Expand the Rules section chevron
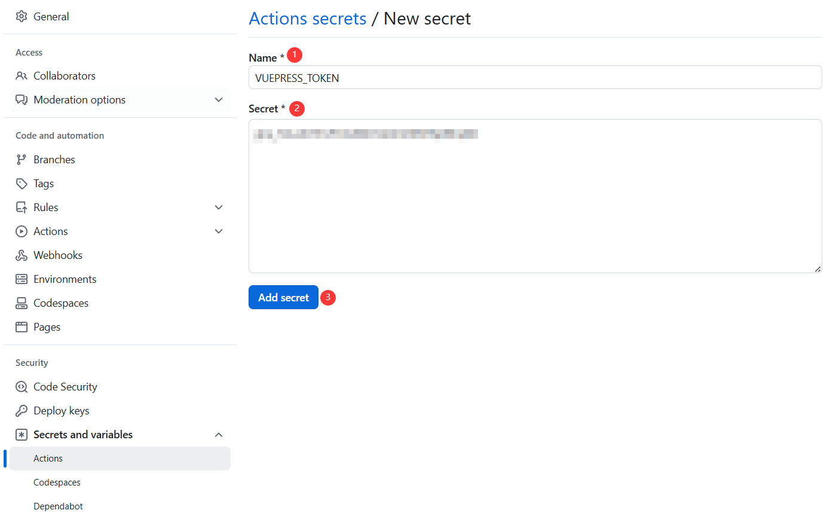Viewport: 830px width, 516px height. (x=219, y=207)
